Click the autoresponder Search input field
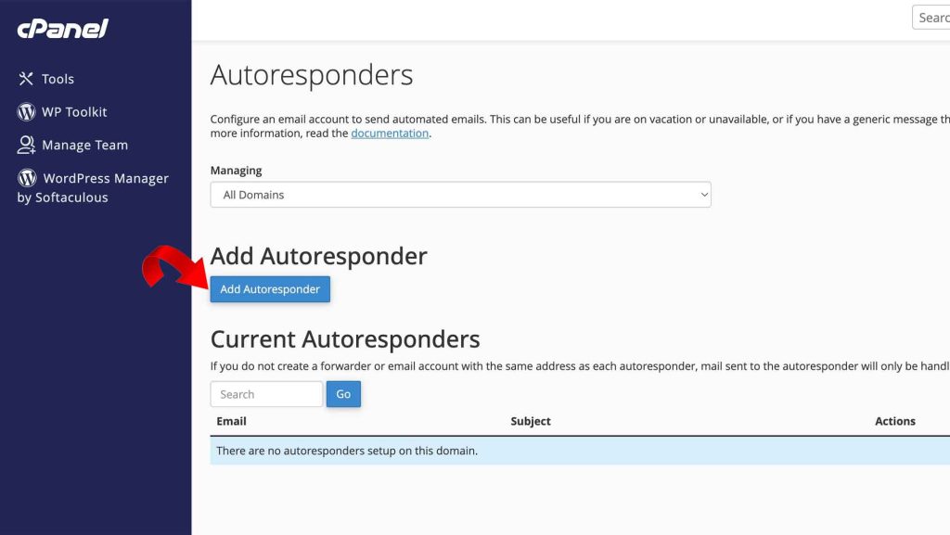The image size is (950, 535). tap(266, 393)
